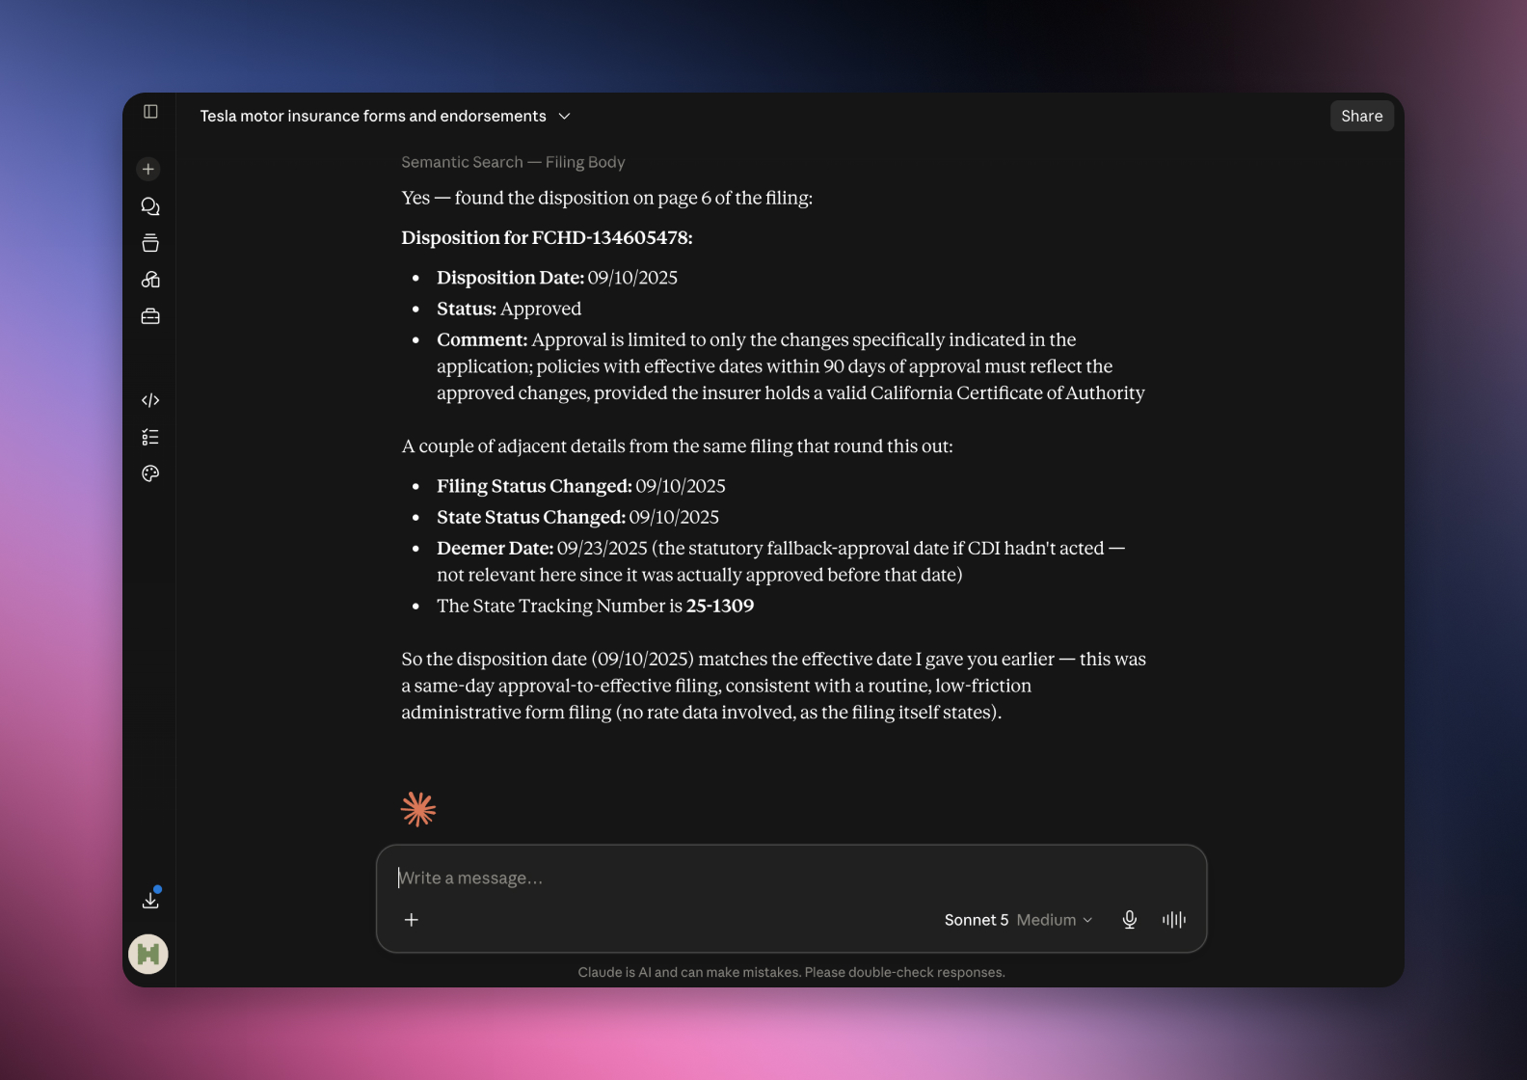This screenshot has width=1527, height=1080.
Task: Start voice mode with the waveform icon
Action: [x=1174, y=920]
